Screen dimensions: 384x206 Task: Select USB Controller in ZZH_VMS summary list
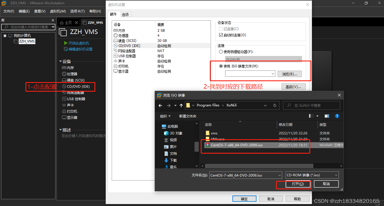coord(74,99)
